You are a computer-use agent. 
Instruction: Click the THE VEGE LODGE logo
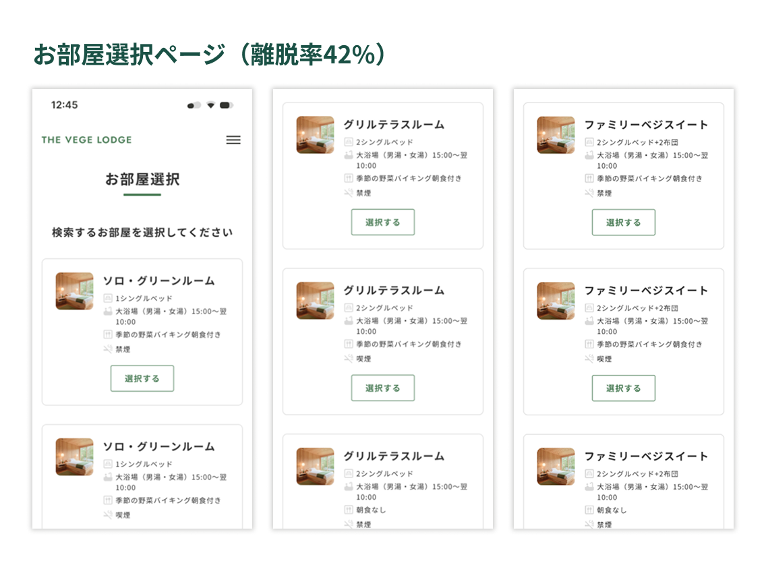[x=86, y=140]
